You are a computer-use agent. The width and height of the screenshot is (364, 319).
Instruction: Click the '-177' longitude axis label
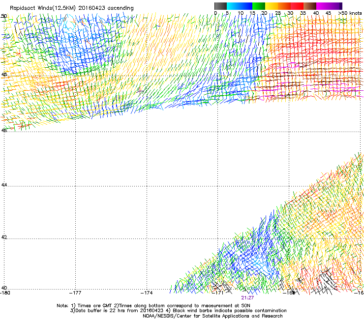[75, 292]
